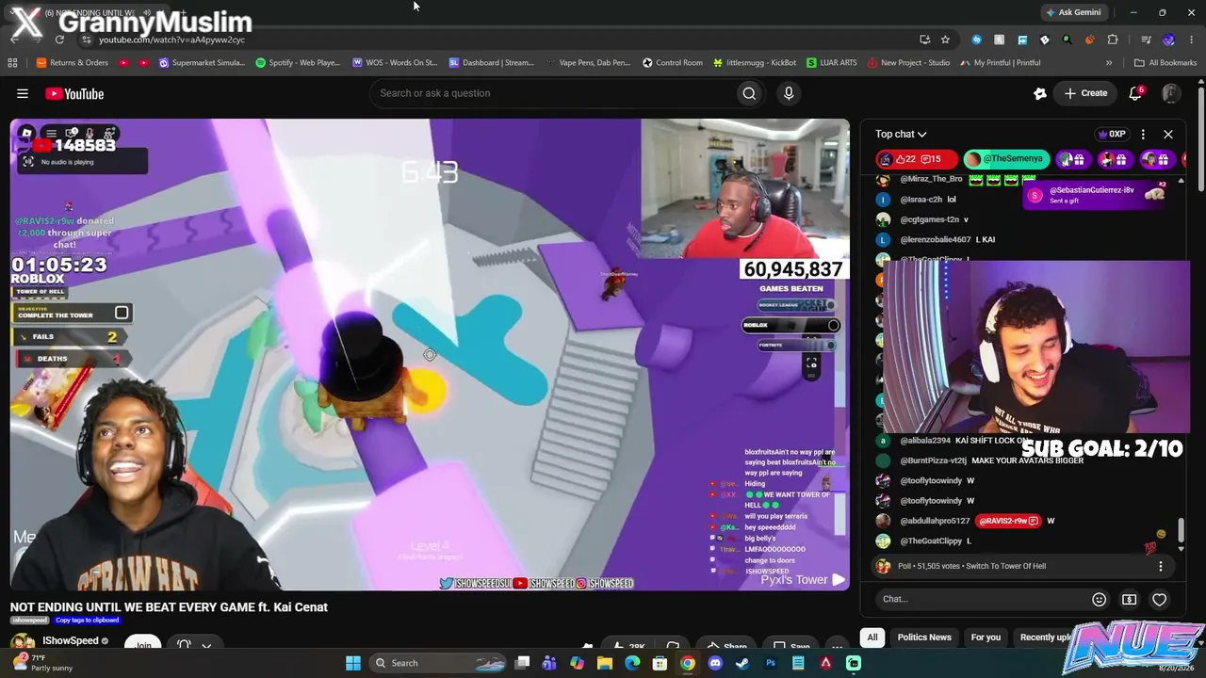Open the My Printful bookmark

click(x=1001, y=63)
